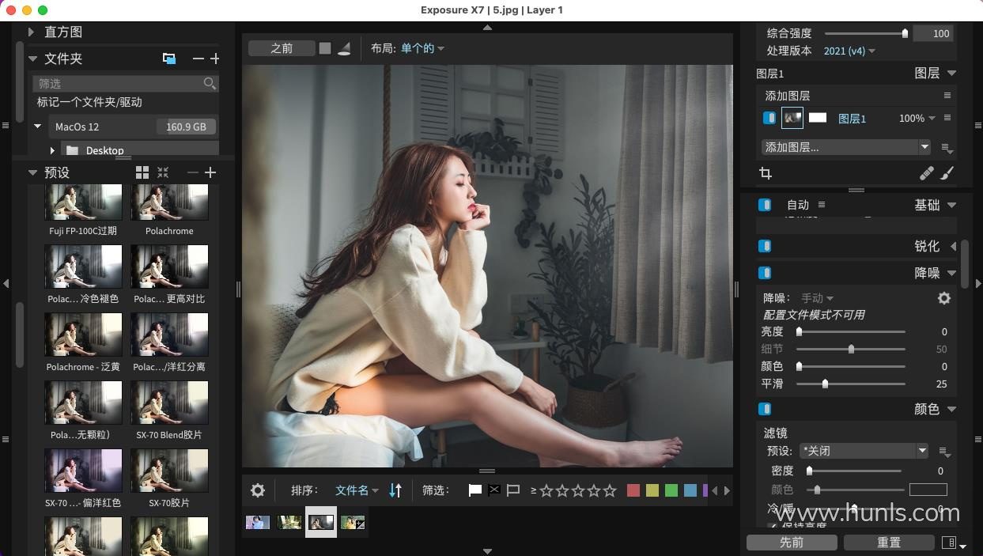The width and height of the screenshot is (983, 556).
Task: Click the 重置 reset button
Action: pyautogui.click(x=889, y=543)
